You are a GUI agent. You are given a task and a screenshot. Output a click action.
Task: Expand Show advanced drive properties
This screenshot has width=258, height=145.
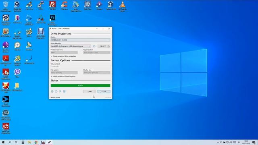(63, 56)
